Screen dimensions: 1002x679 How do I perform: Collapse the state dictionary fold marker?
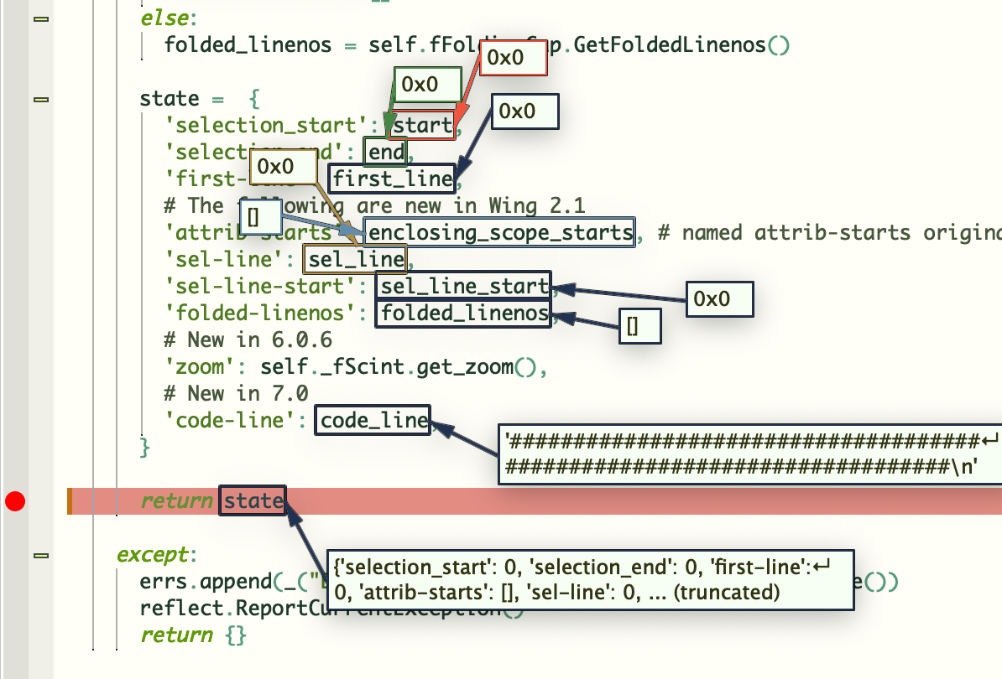point(41,100)
